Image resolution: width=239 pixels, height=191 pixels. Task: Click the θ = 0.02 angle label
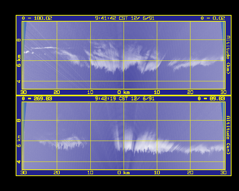[x=212, y=18]
